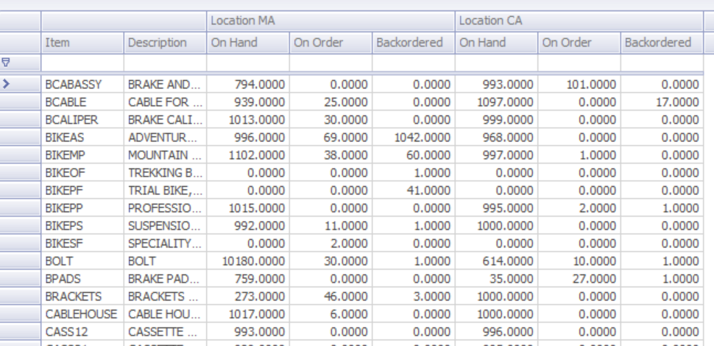Viewport: 714px width, 346px height.
Task: Select the BIKEPS item cell
Action: pyautogui.click(x=82, y=226)
